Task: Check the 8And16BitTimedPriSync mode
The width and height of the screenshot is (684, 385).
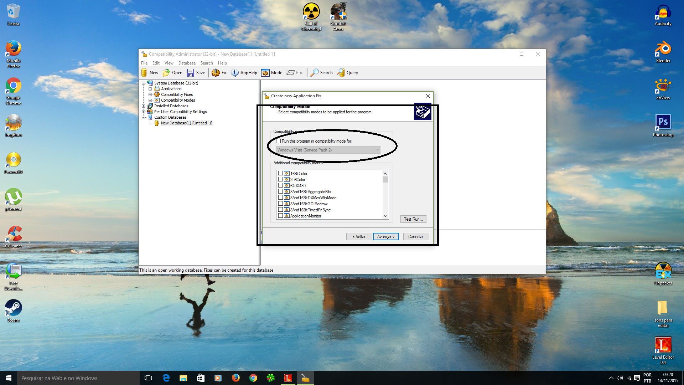Action: click(x=281, y=210)
